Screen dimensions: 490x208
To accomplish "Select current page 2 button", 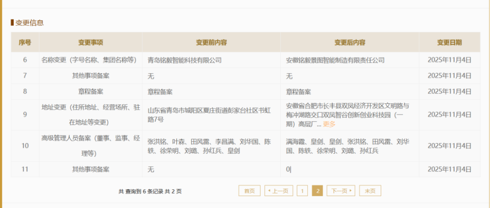I will coord(318,191).
